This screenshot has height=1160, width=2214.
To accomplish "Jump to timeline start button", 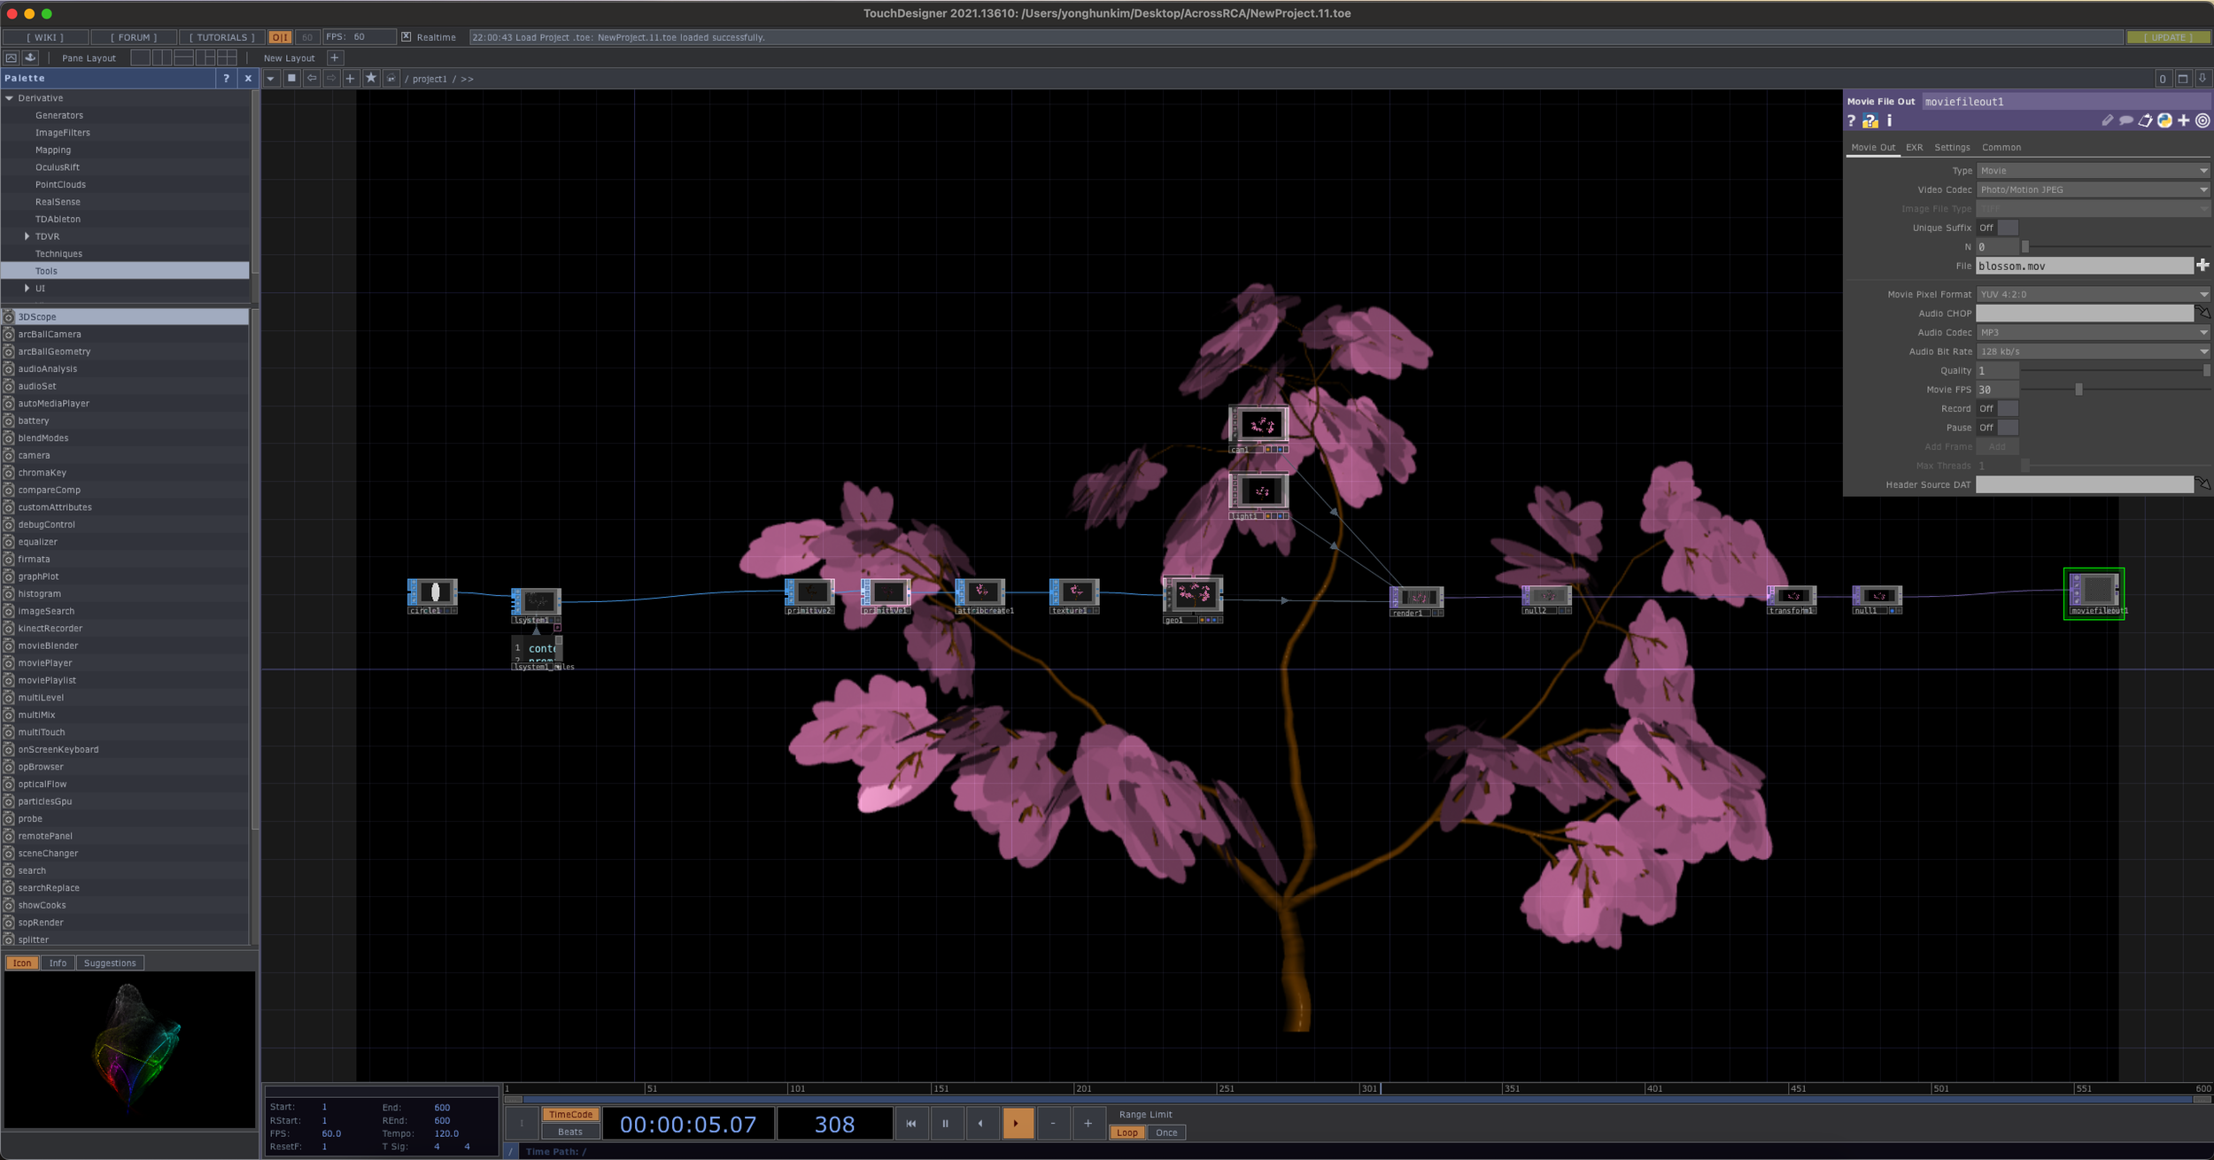I will tap(910, 1124).
